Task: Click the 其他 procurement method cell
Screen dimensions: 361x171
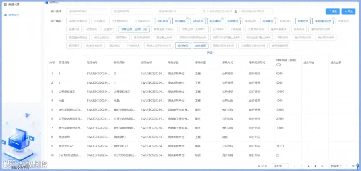Action: (225, 137)
